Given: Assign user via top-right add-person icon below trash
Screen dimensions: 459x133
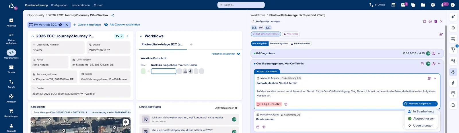Looking at the screenshot, I should point(441,34).
